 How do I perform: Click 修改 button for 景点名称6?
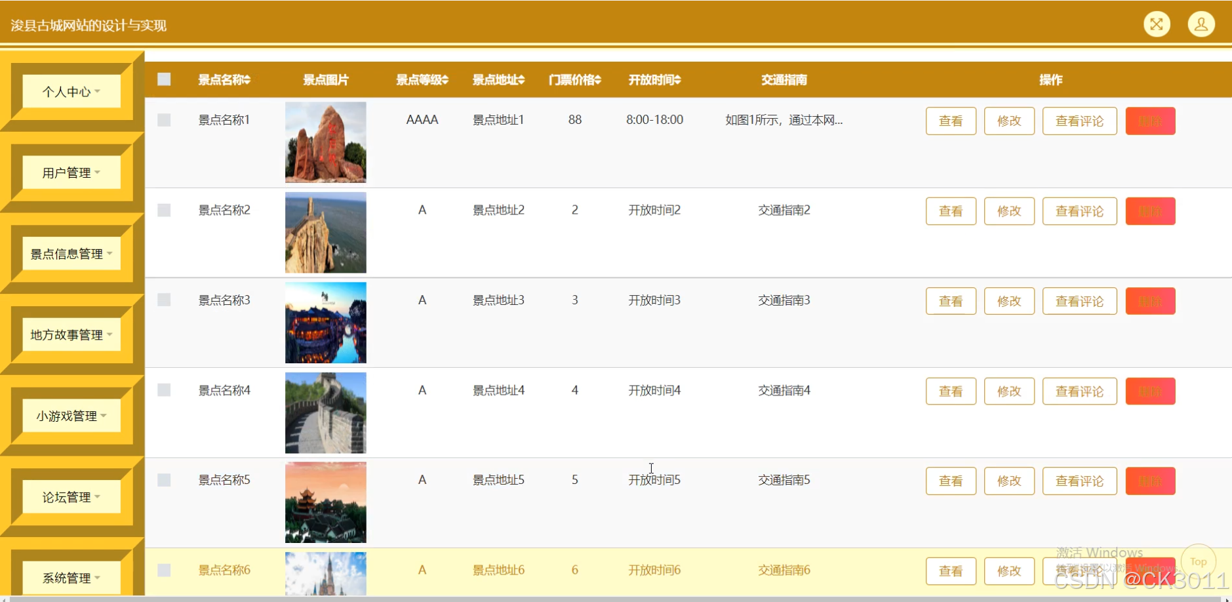pos(1009,571)
